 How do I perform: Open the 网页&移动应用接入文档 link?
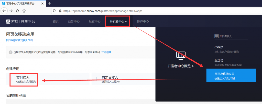point(19,40)
